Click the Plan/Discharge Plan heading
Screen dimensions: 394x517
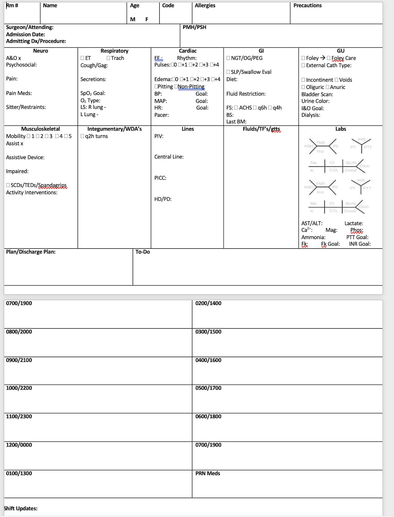click(x=30, y=251)
